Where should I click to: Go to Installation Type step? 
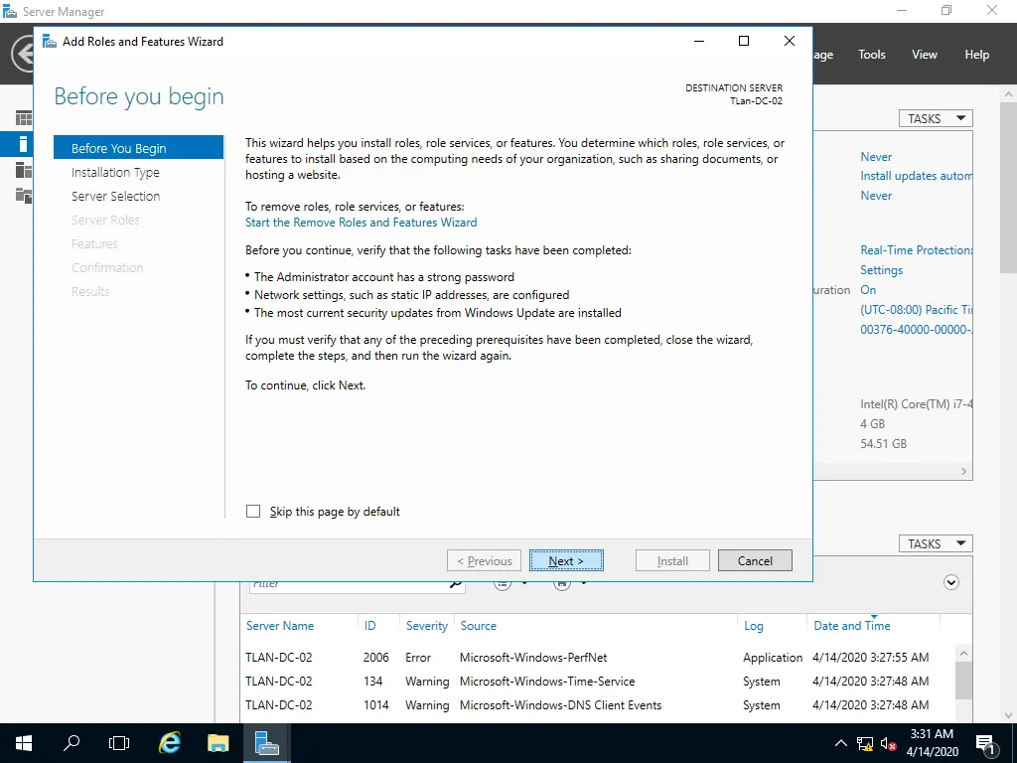click(x=115, y=172)
